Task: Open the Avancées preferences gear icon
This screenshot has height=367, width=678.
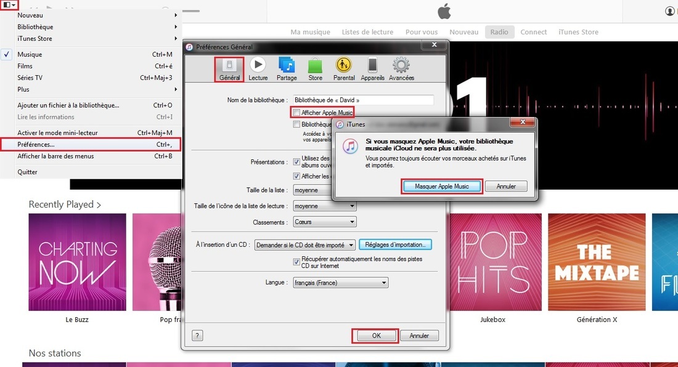Action: point(401,69)
